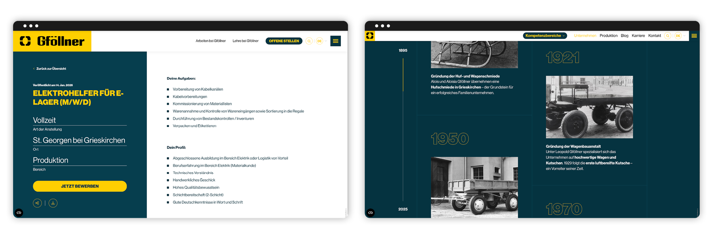
Task: Expand the Kompetenzbereiche dropdown
Action: click(545, 36)
